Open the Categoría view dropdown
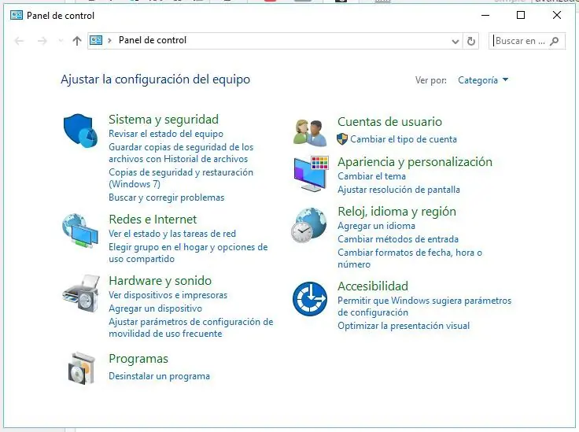579x432 pixels. 483,80
